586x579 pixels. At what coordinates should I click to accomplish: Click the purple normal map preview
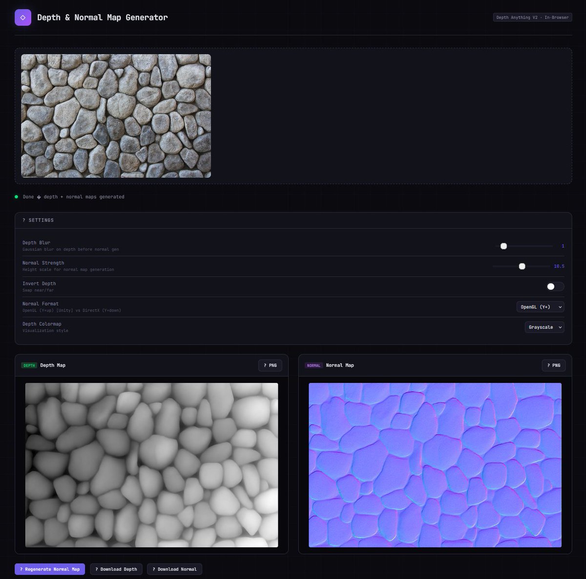click(435, 465)
